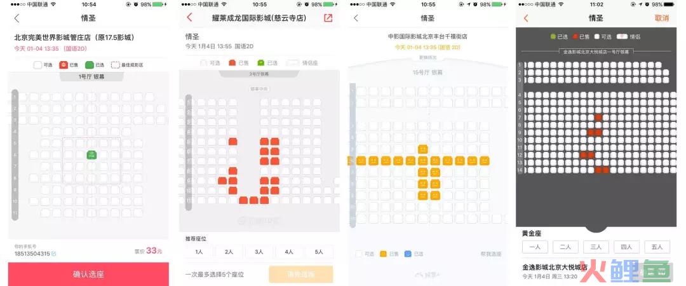Select 二人 under 黄金座
The width and height of the screenshot is (686, 286).
565,247
